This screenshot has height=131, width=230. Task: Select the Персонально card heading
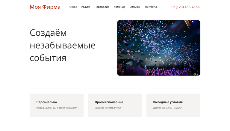click(47, 102)
